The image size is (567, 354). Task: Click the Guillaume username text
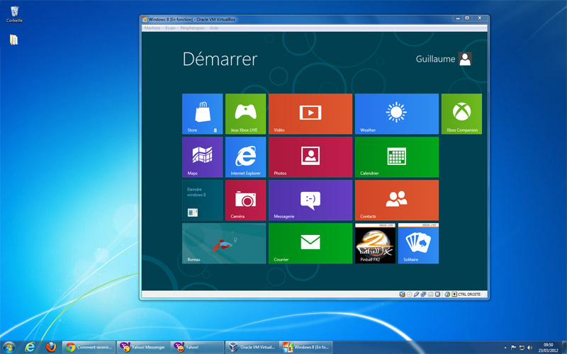pyautogui.click(x=435, y=59)
